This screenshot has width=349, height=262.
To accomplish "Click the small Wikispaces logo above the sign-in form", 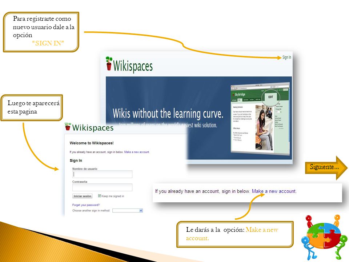I will tap(89, 127).
